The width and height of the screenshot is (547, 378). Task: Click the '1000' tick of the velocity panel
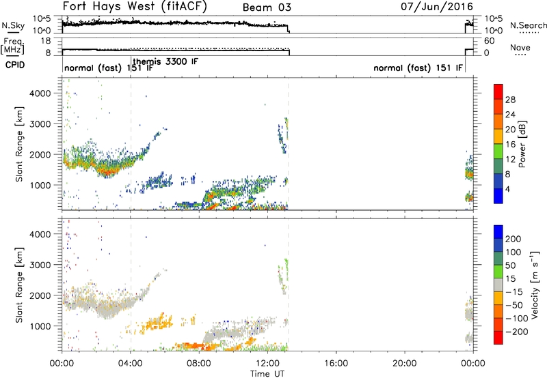coord(40,326)
